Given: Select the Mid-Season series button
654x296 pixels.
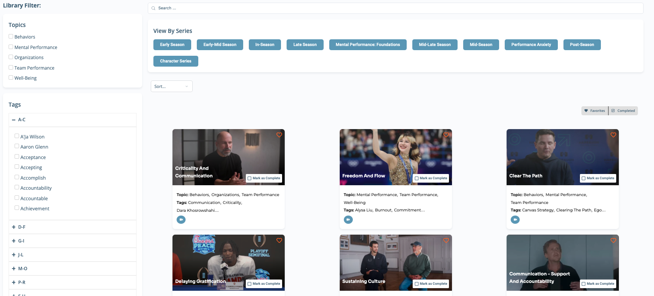Looking at the screenshot, I should click(481, 45).
